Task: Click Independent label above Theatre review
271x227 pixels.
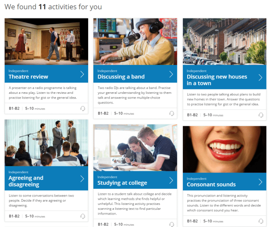Action: click(x=18, y=71)
